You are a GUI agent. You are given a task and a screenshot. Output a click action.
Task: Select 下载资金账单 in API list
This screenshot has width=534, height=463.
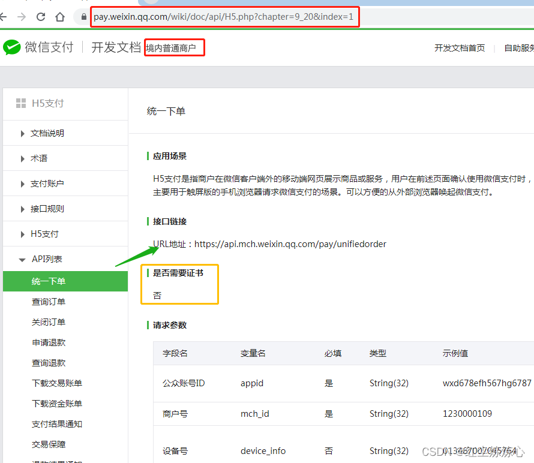(x=57, y=404)
